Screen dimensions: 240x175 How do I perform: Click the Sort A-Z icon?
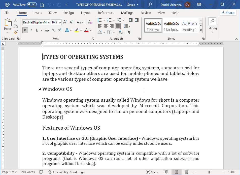point(121,32)
